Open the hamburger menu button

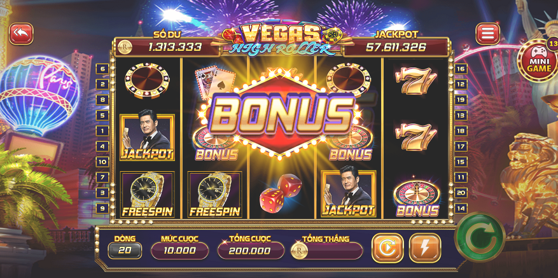tap(487, 34)
